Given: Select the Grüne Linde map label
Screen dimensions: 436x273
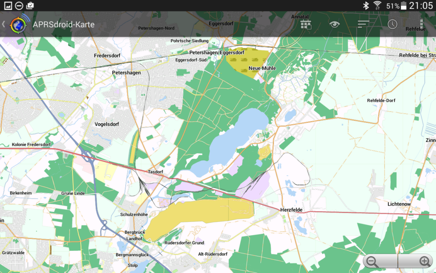Looking at the screenshot, I should pyautogui.click(x=73, y=193).
